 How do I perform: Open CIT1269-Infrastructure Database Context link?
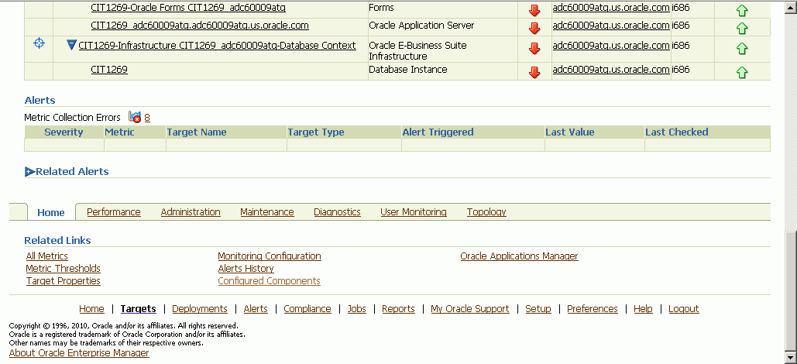coord(217,45)
